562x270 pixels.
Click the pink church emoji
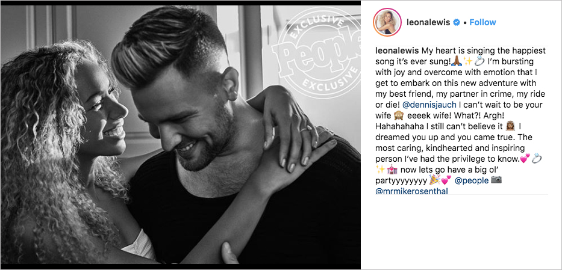click(x=391, y=170)
